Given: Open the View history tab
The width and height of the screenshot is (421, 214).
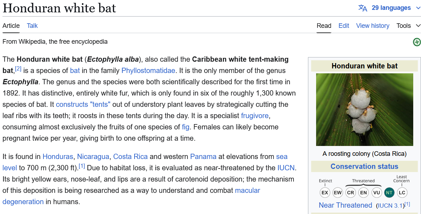Looking at the screenshot, I should point(373,26).
